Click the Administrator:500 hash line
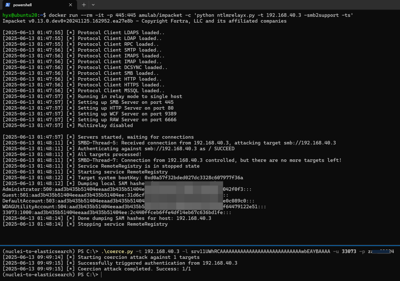 [x=127, y=189]
